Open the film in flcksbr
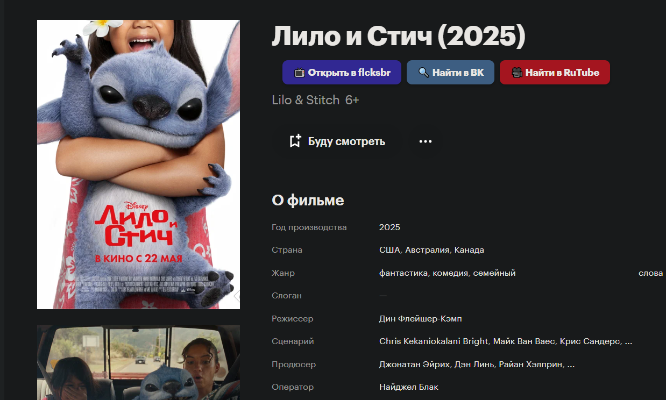The height and width of the screenshot is (400, 666). [x=342, y=73]
